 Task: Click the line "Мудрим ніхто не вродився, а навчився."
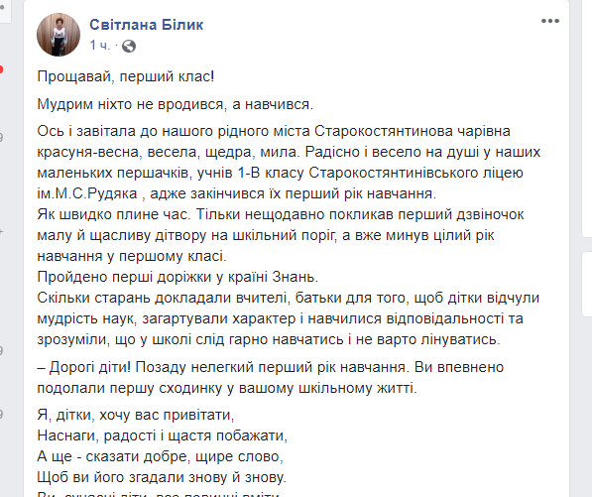pyautogui.click(x=176, y=104)
